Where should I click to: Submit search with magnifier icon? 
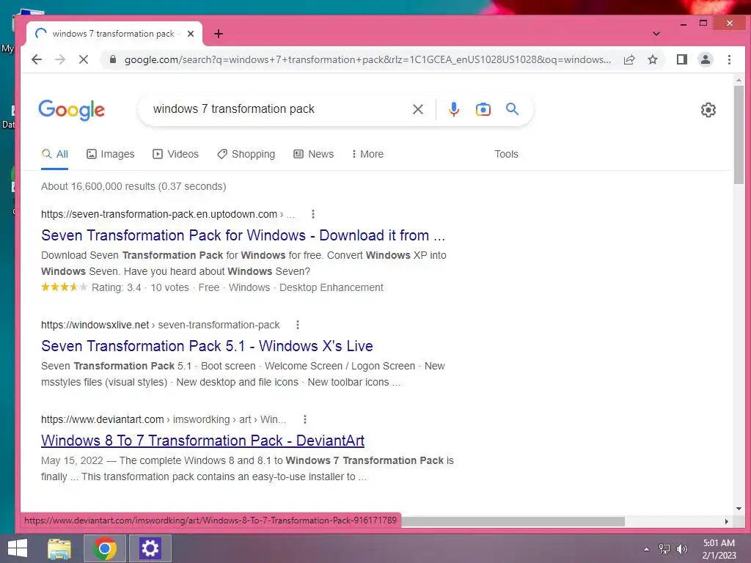(x=512, y=108)
